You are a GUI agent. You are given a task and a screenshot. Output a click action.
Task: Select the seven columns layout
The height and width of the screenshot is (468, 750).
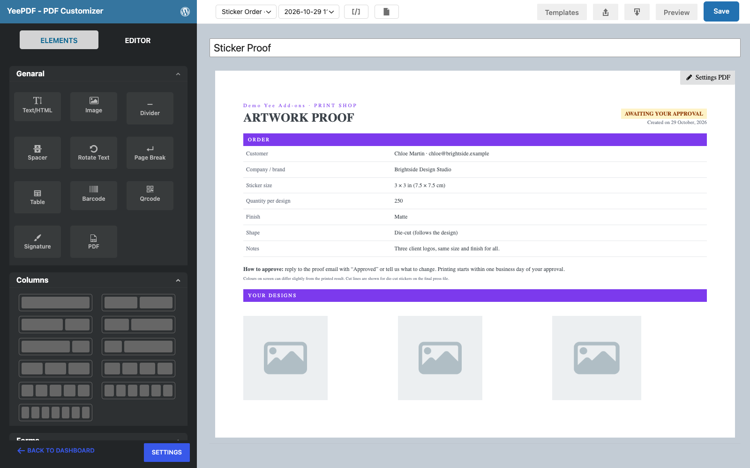coord(56,412)
